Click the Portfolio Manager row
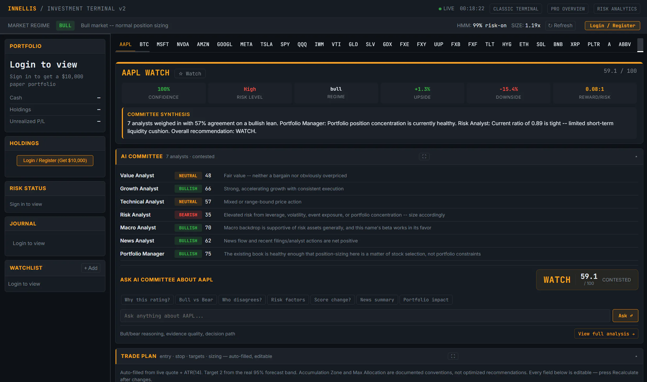 [379, 254]
